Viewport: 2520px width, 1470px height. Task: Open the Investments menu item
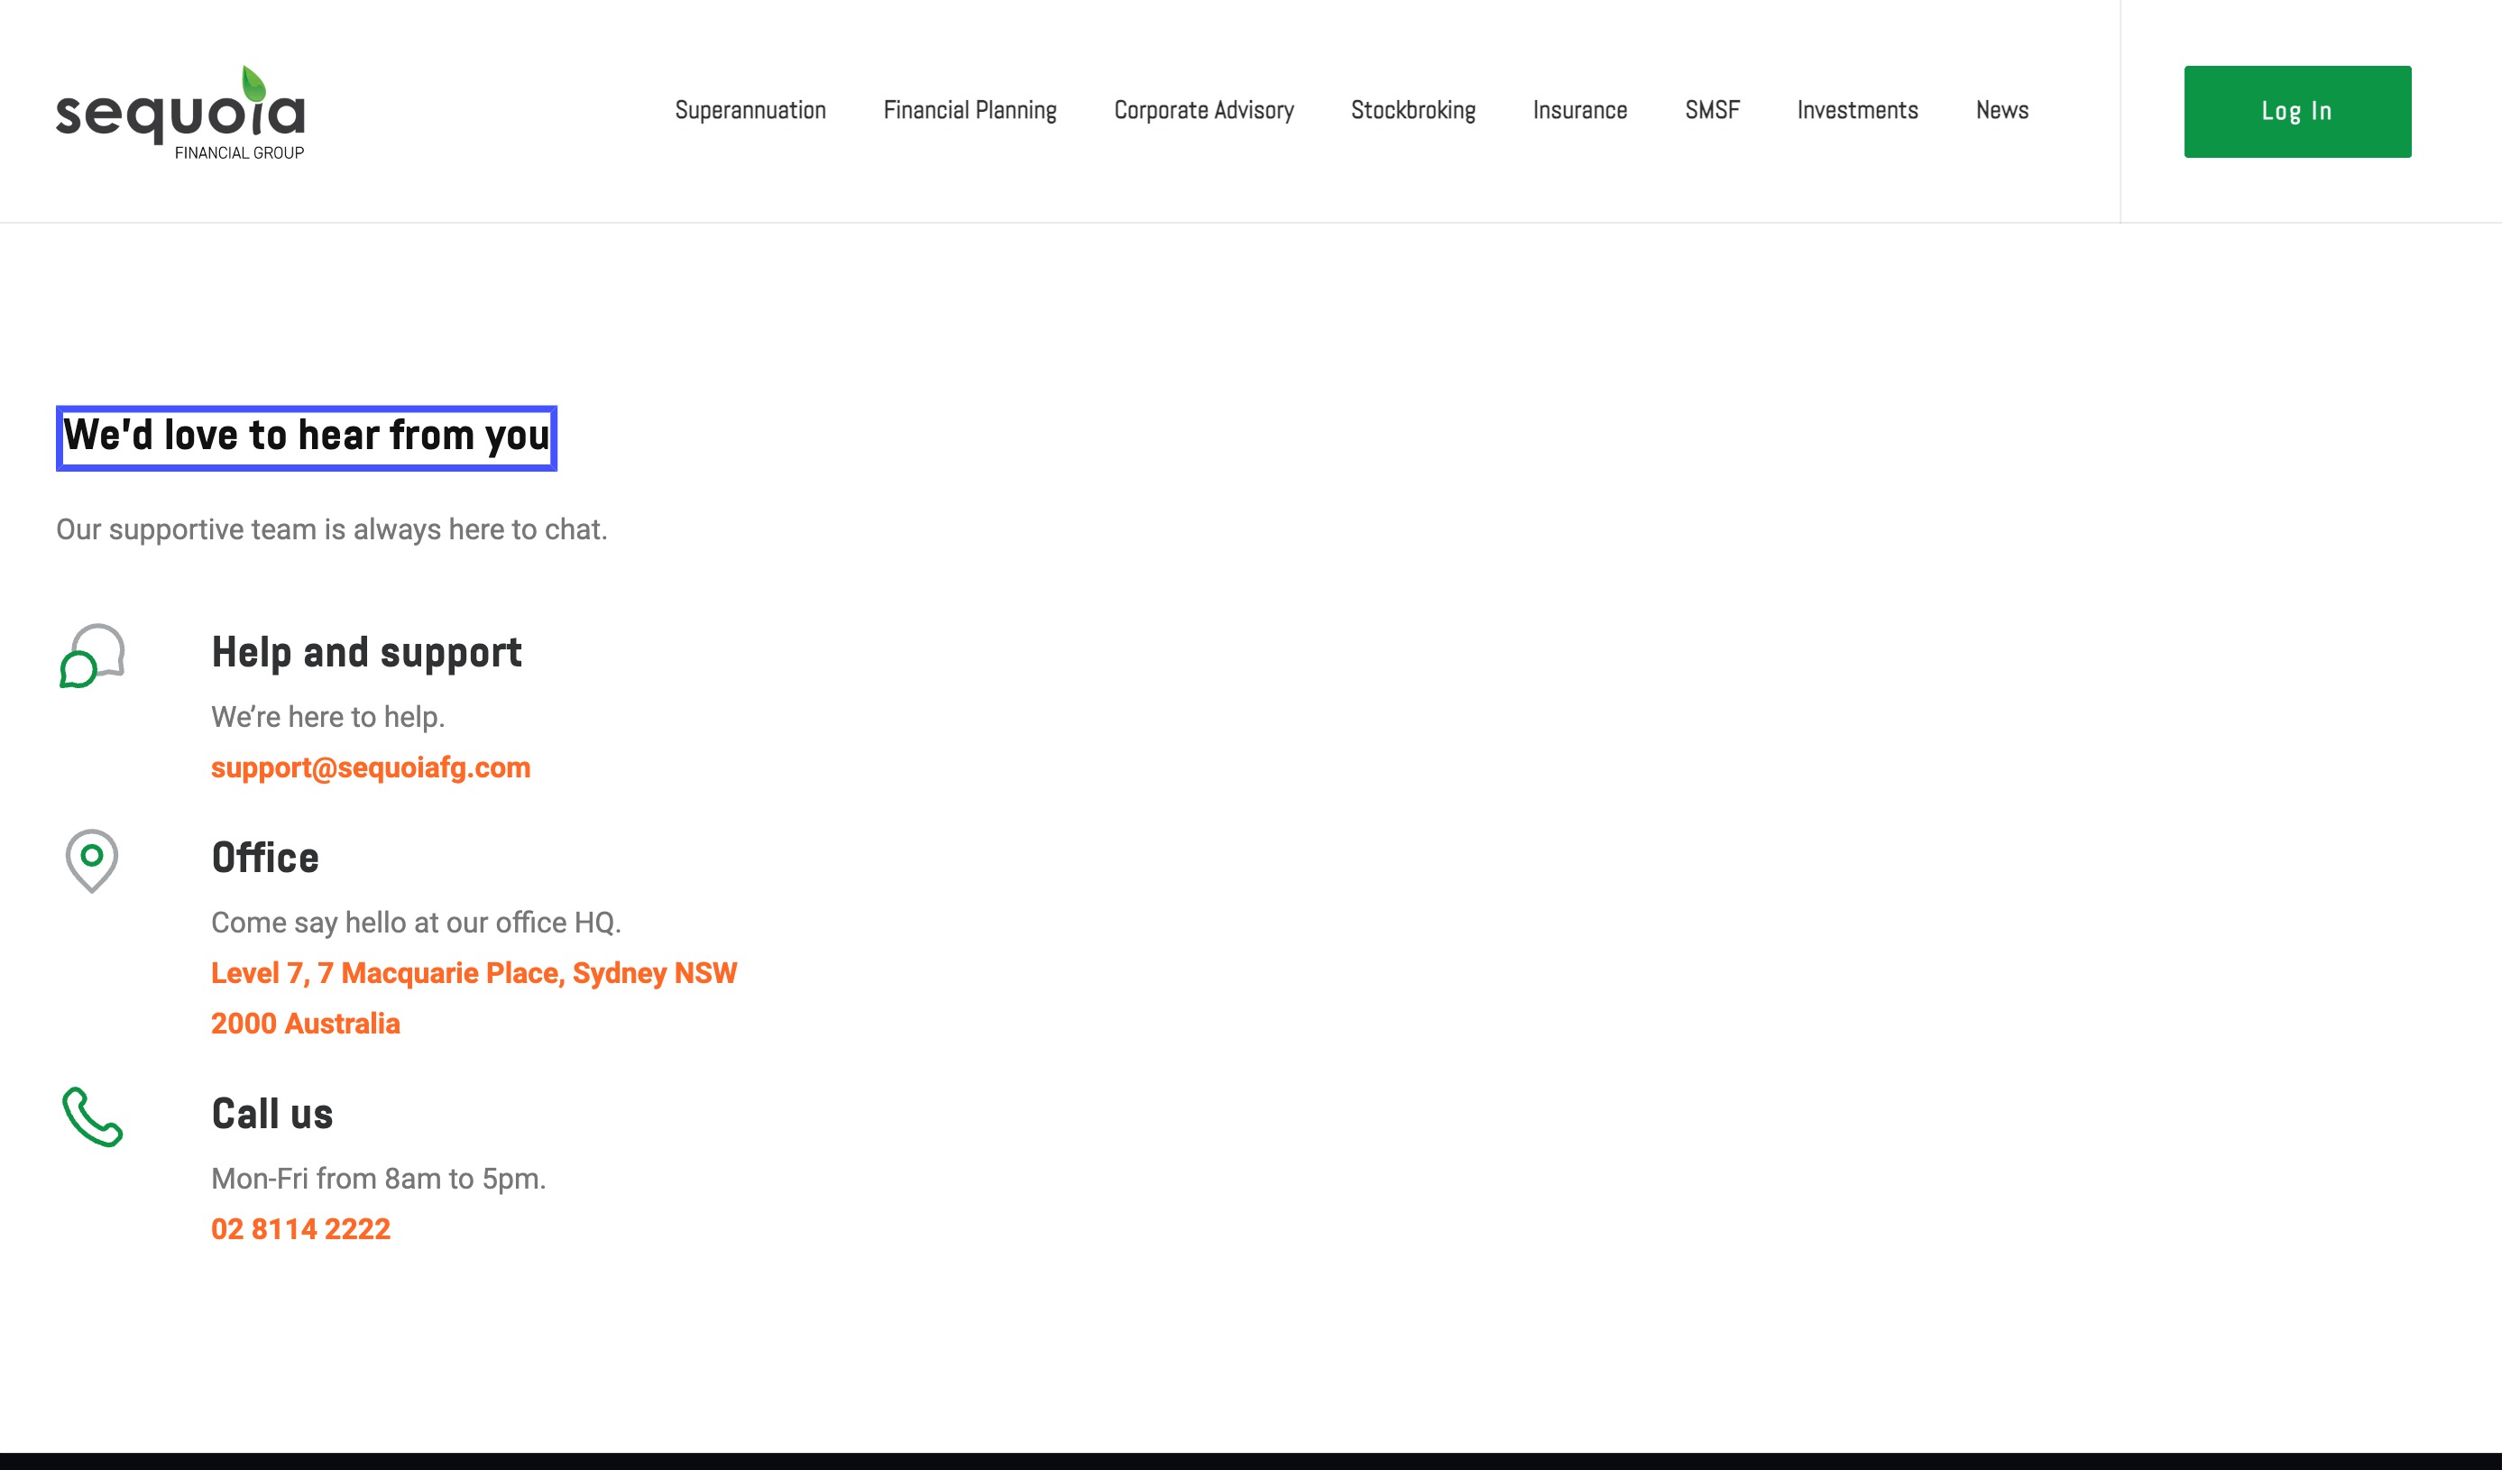tap(1857, 111)
